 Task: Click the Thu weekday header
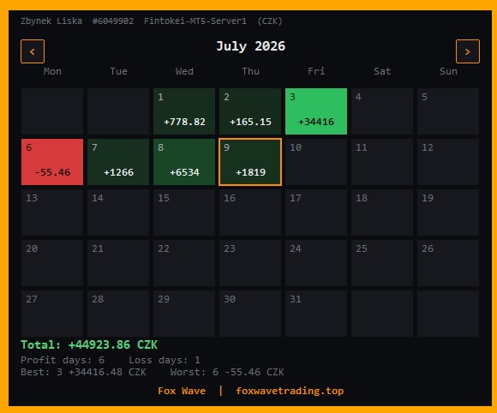coord(250,71)
